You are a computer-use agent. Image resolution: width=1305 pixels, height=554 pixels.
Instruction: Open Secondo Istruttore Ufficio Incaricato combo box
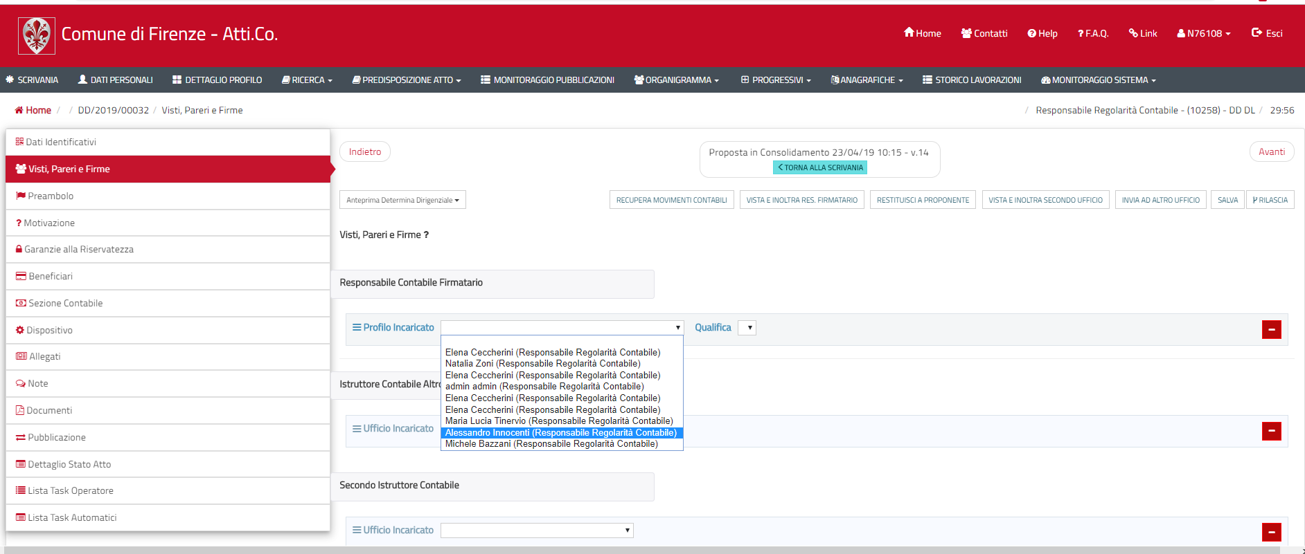[537, 530]
